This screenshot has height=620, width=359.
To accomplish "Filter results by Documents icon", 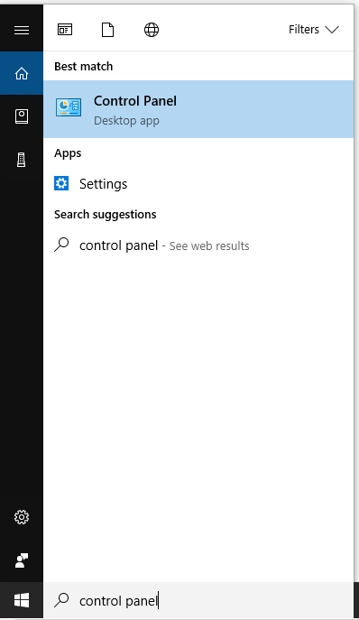I will coord(107,30).
